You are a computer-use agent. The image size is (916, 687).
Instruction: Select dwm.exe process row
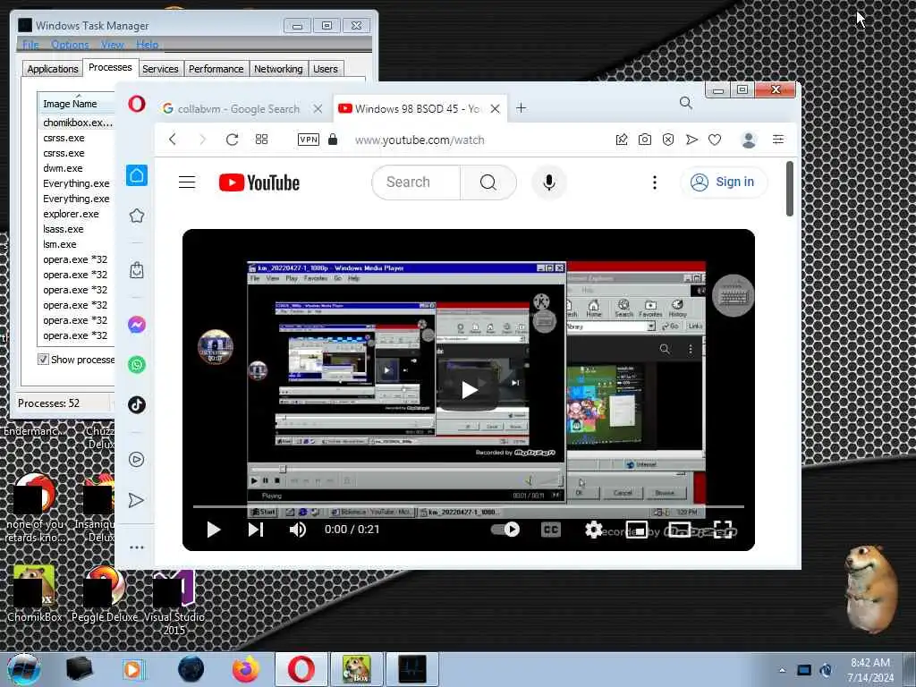[76, 168]
